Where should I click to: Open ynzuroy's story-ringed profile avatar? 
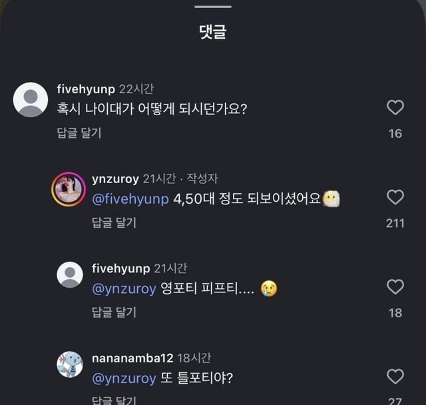(69, 190)
